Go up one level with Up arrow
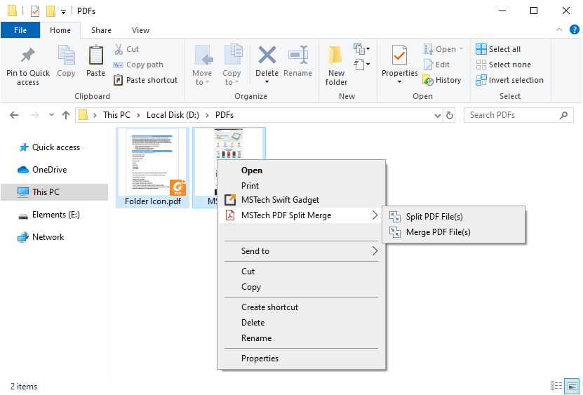The height and width of the screenshot is (395, 583). [66, 115]
